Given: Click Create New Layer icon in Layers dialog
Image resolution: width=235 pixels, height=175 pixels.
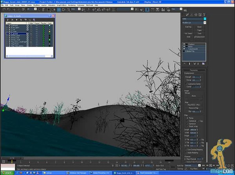Looking at the screenshot, I should [x=8, y=20].
